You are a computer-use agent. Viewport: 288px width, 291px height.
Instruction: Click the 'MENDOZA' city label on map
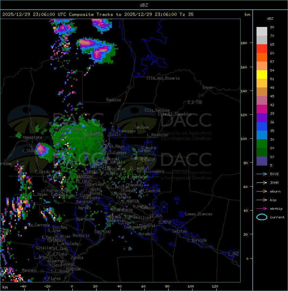[x=84, y=177]
